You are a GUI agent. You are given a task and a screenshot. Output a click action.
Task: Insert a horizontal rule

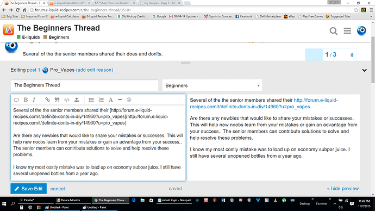coord(120,100)
